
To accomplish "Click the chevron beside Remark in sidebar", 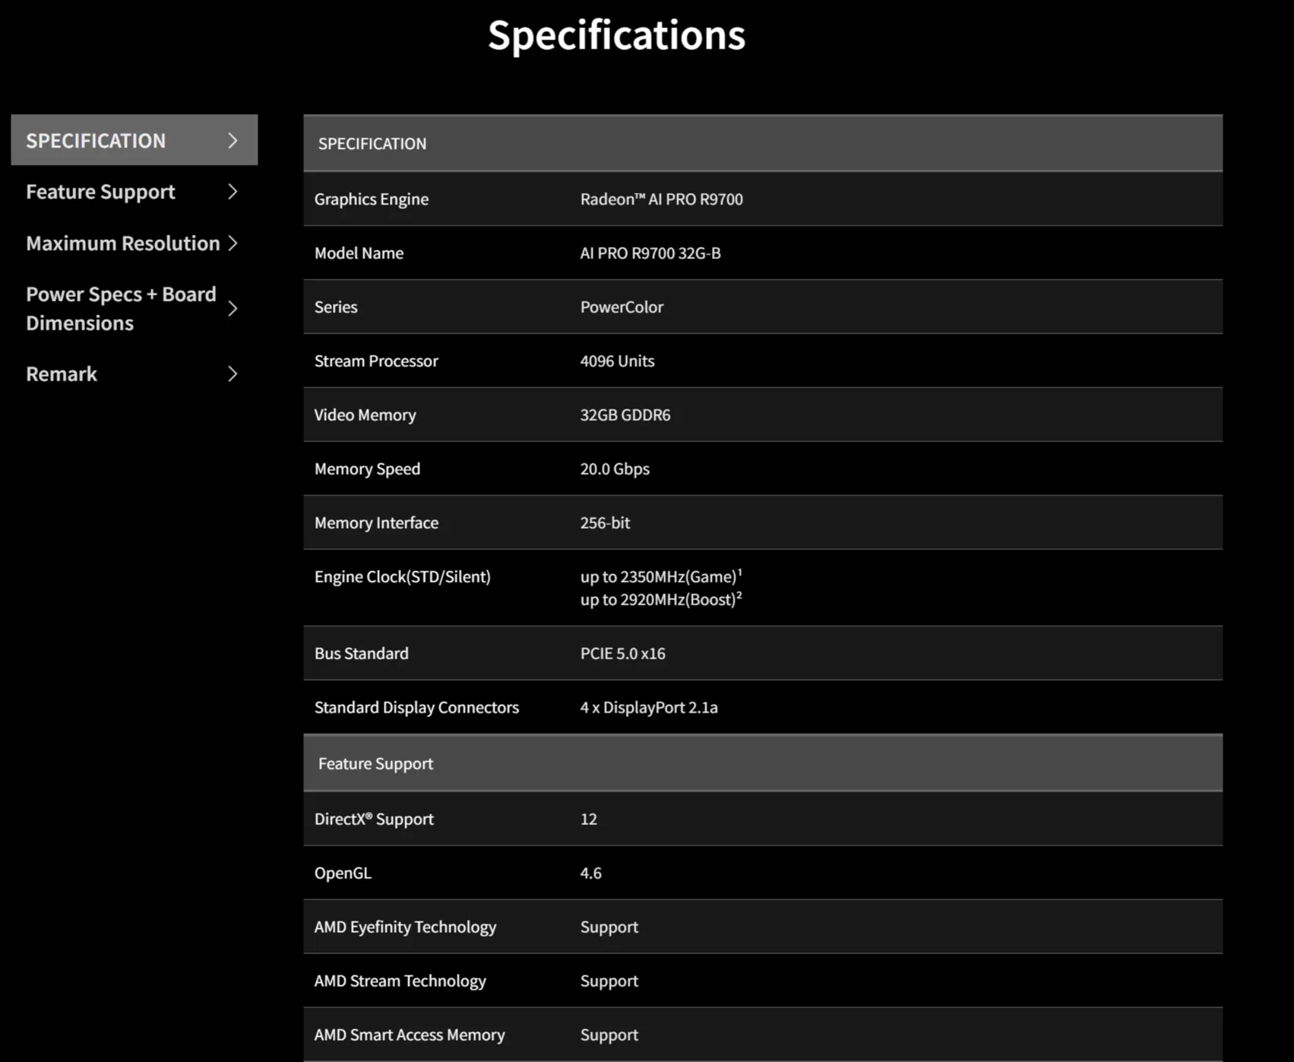I will 233,374.
